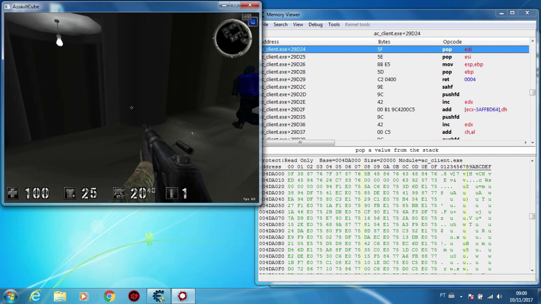Image resolution: width=541 pixels, height=304 pixels.
Task: Select hex dump row 004DA070
Action: 375,218
